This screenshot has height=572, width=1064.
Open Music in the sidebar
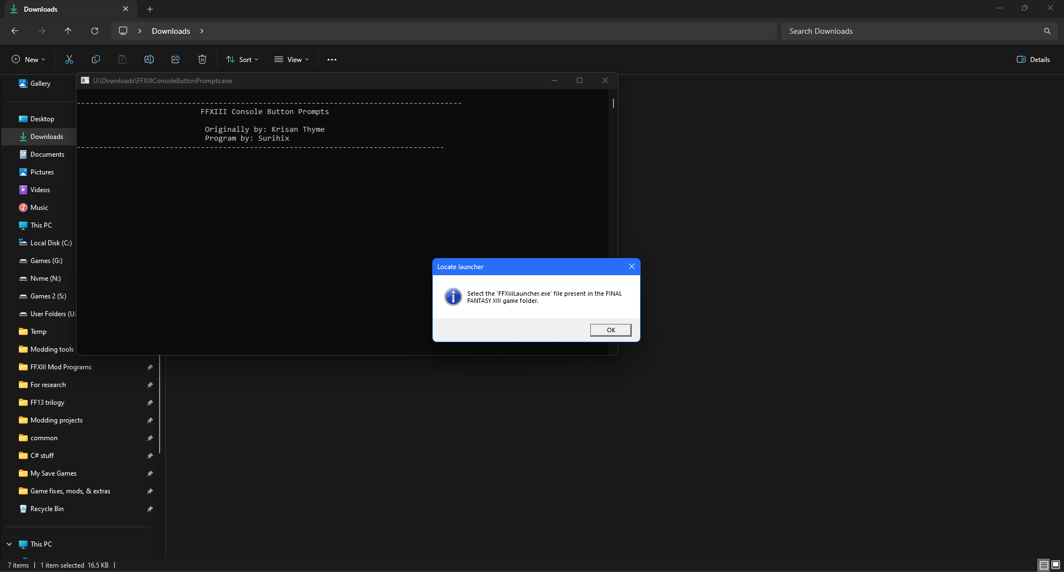pyautogui.click(x=39, y=208)
